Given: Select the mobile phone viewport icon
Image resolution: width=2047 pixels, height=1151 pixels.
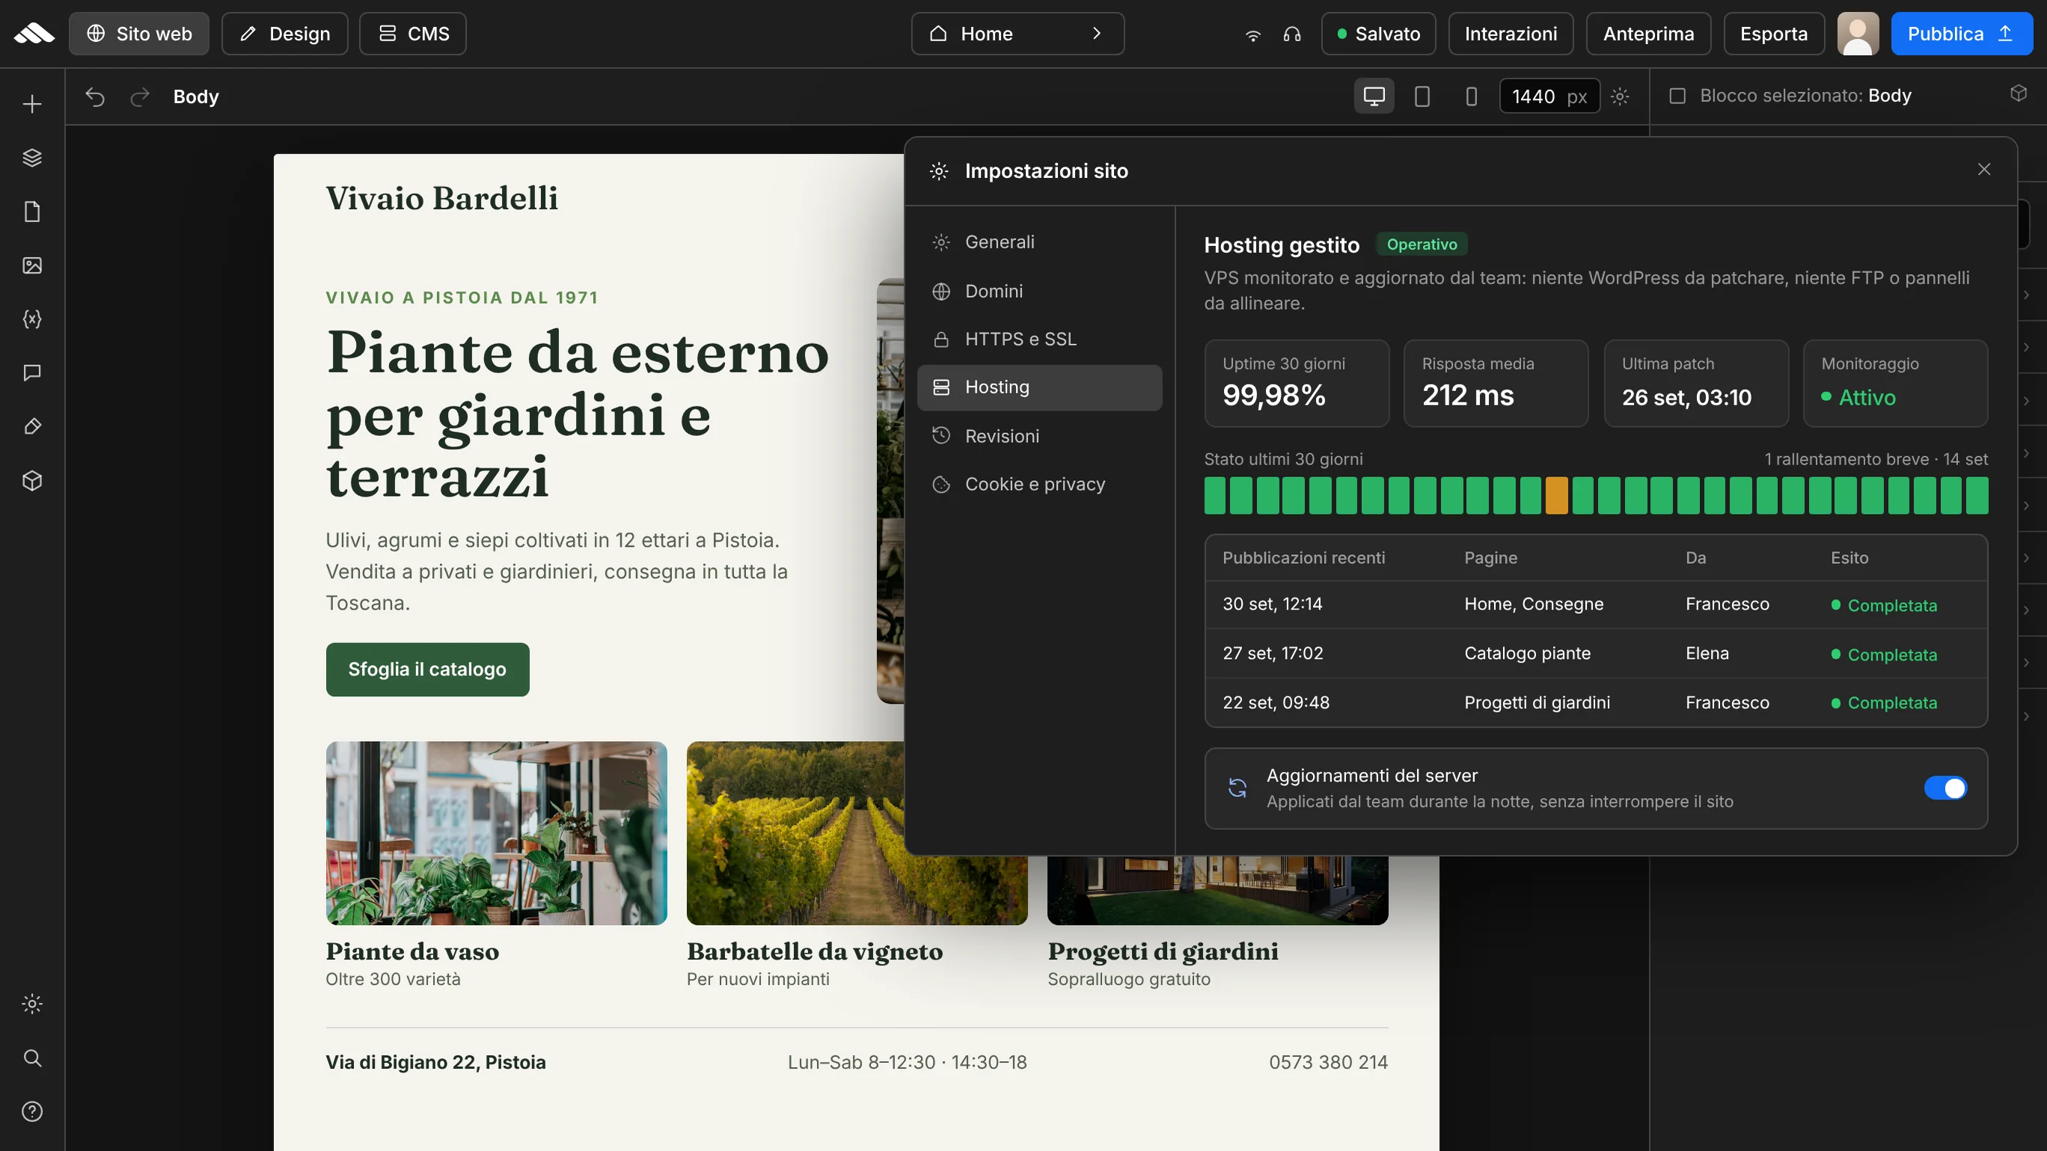Looking at the screenshot, I should [1471, 96].
